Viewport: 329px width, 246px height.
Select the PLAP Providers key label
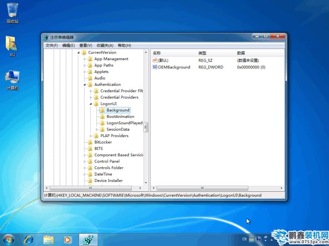click(114, 136)
